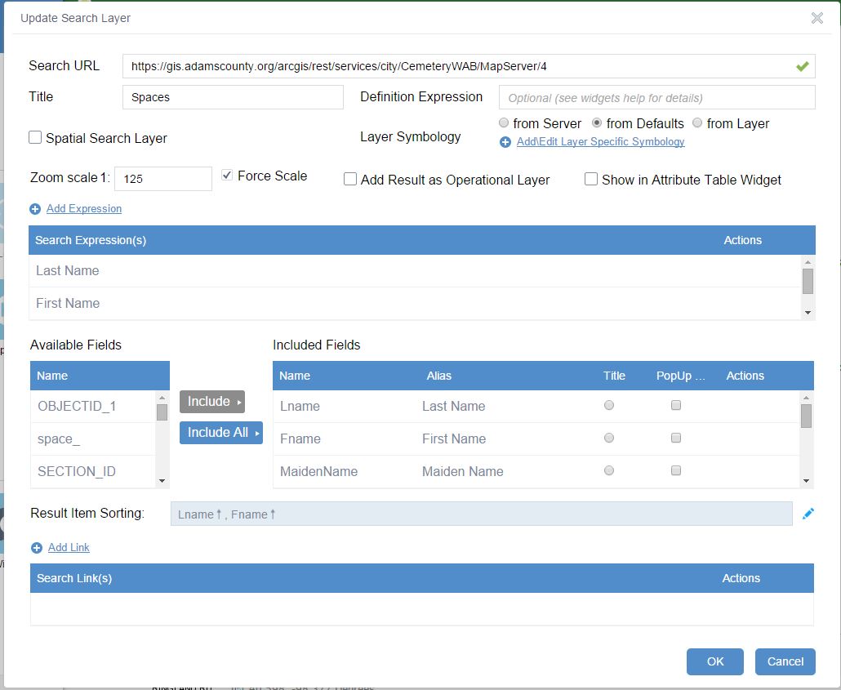
Task: Click the Definition Expression input field
Action: (x=657, y=98)
